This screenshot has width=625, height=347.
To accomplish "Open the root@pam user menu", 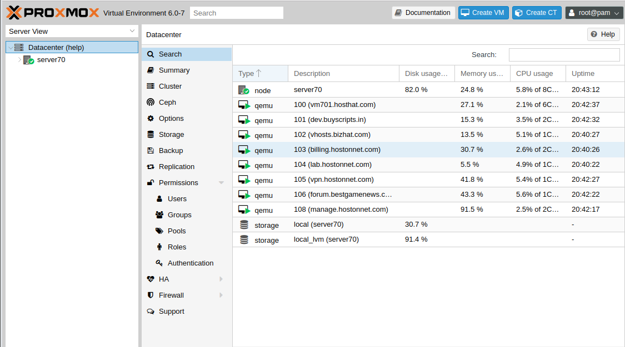I will click(x=594, y=13).
